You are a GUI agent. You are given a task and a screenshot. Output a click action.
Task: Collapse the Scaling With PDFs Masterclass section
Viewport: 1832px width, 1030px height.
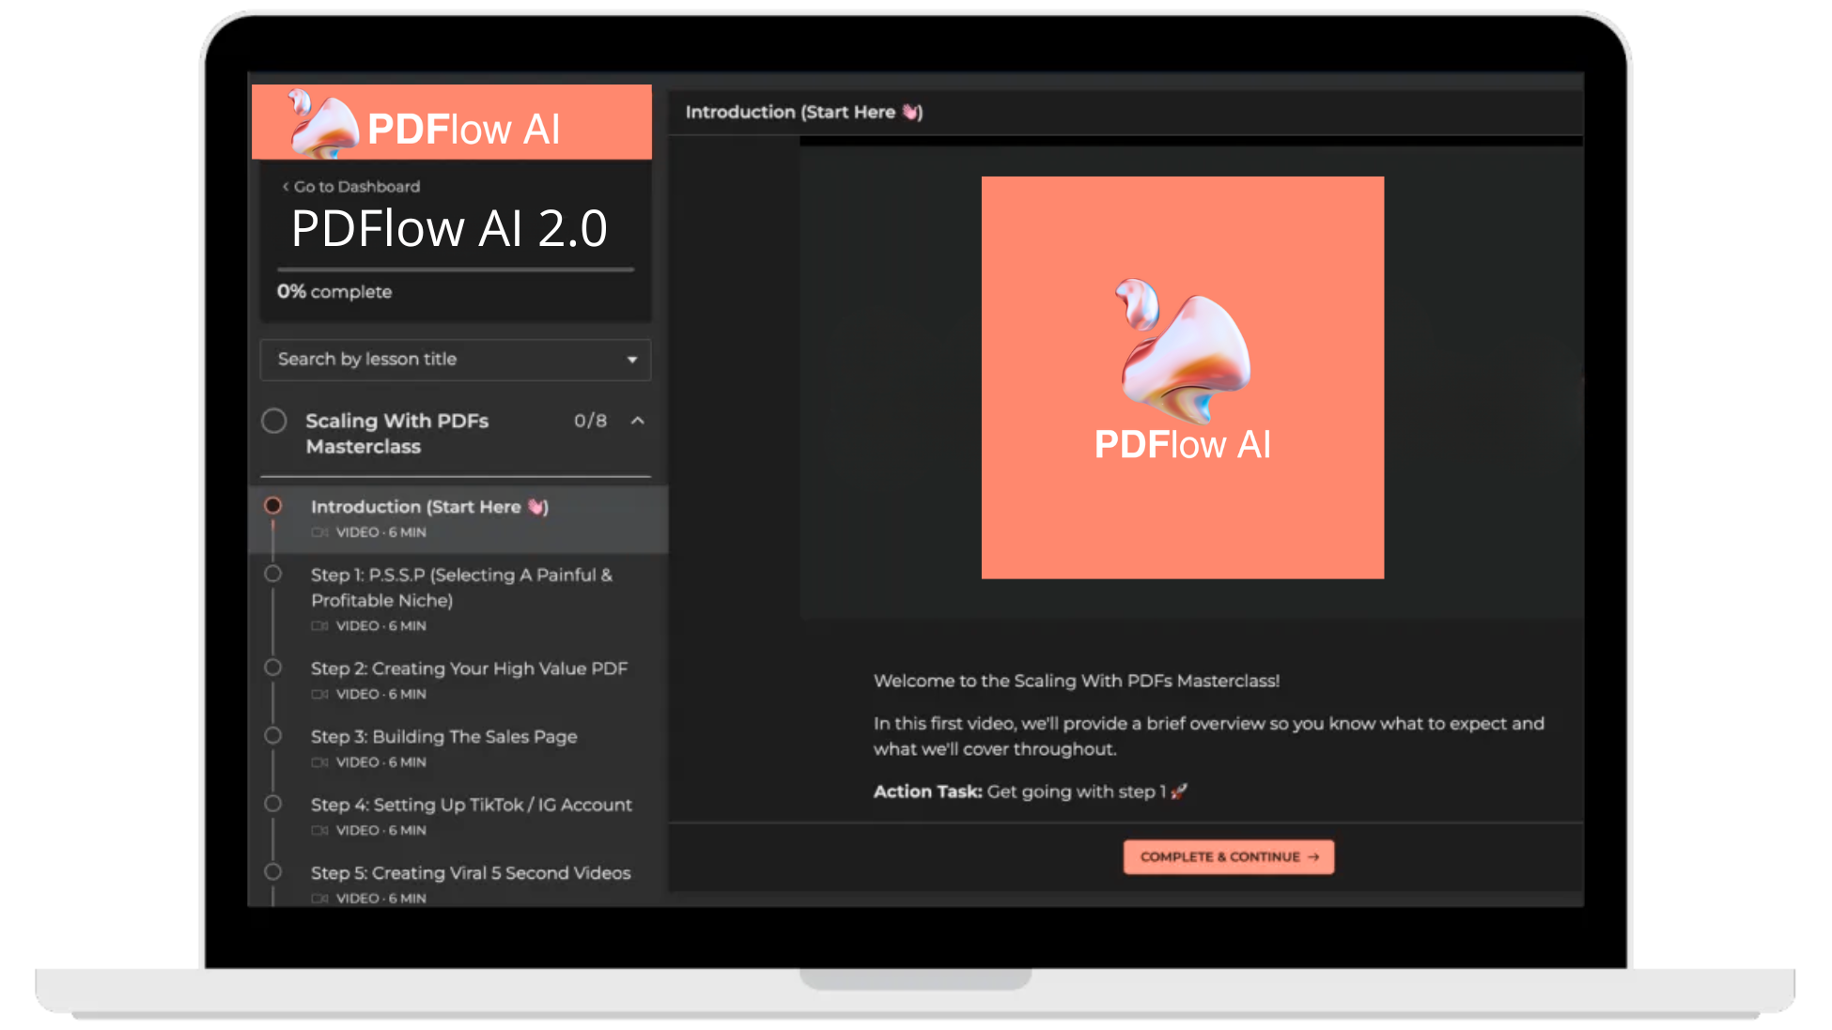pos(638,421)
